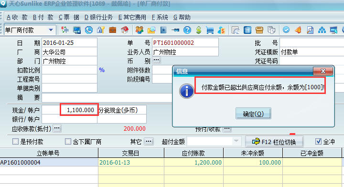344x187 pixels.
Task: Click the blue phone icon in toolbar
Action: 89,30
